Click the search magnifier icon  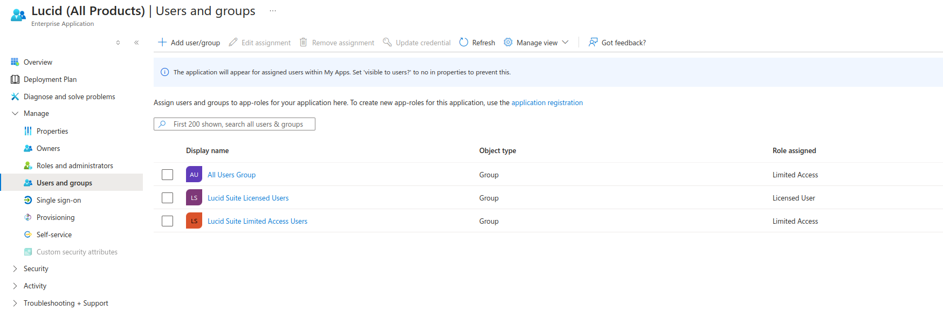(162, 124)
